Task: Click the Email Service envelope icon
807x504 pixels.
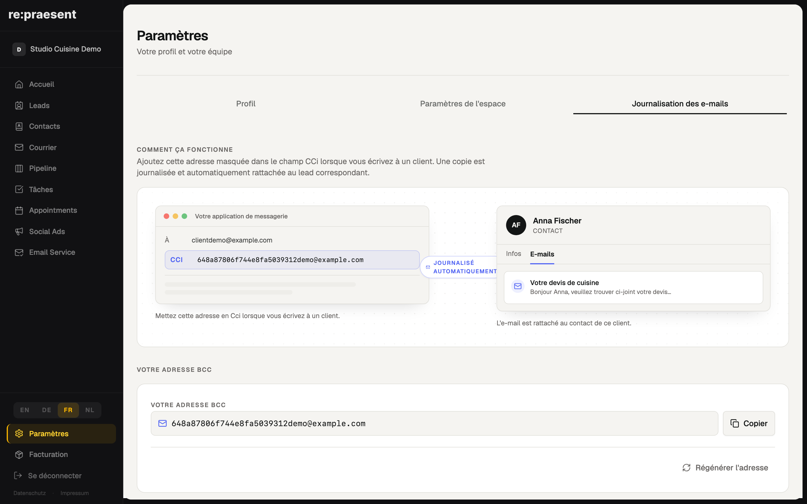Action: 19,252
